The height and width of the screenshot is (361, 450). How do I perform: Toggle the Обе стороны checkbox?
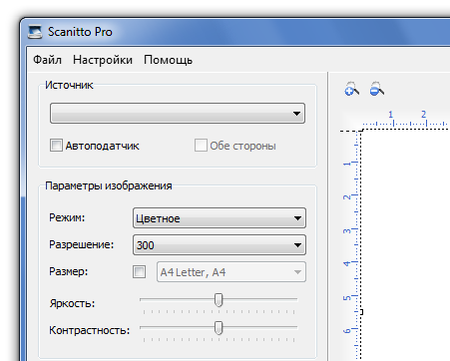(201, 146)
